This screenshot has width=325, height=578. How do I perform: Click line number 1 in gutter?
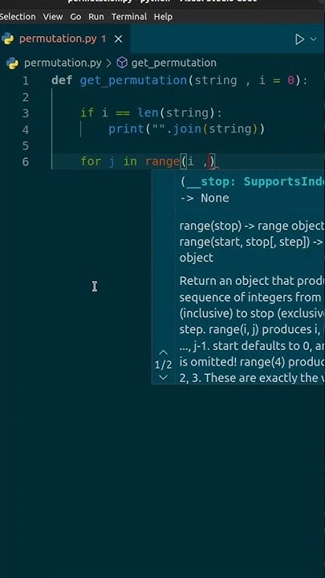(x=26, y=81)
